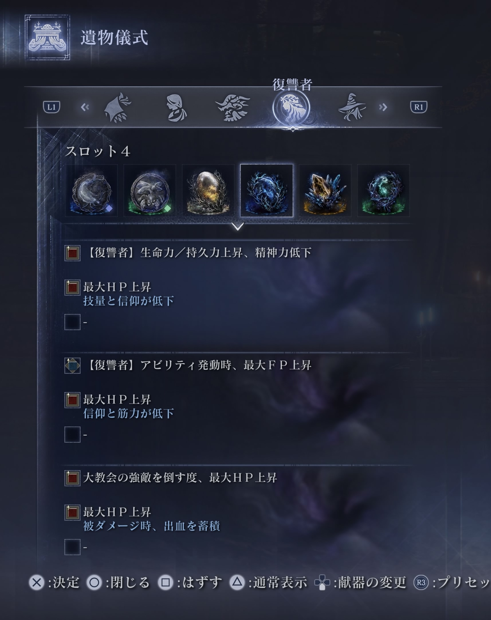Image resolution: width=491 pixels, height=620 pixels.
Task: Choose the green glowing nest relic
Action: tap(383, 190)
